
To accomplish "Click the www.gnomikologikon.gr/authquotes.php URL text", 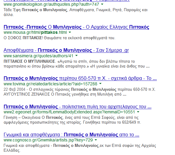I will pos(51,4).
